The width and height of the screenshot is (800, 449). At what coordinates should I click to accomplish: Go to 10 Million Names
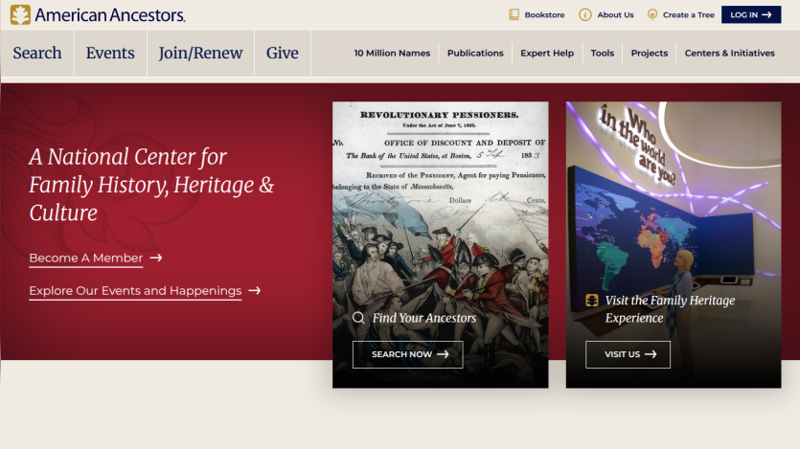[393, 53]
